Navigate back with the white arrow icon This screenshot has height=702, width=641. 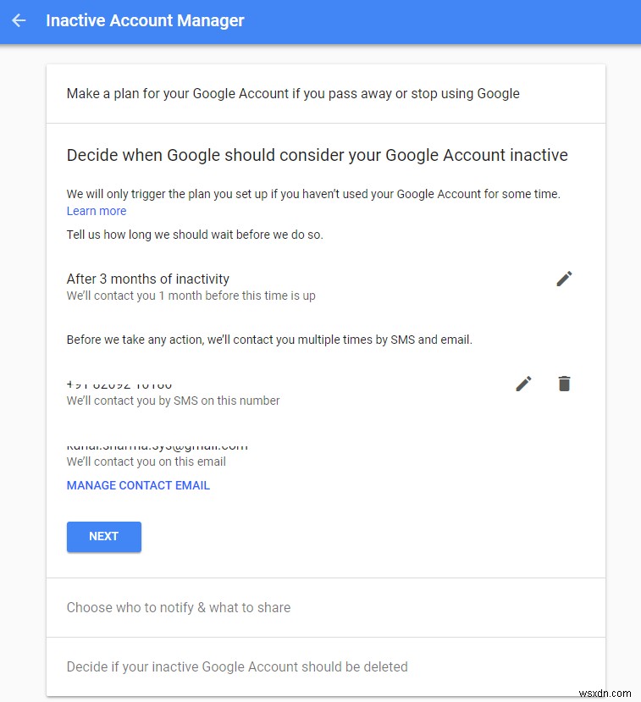[19, 20]
